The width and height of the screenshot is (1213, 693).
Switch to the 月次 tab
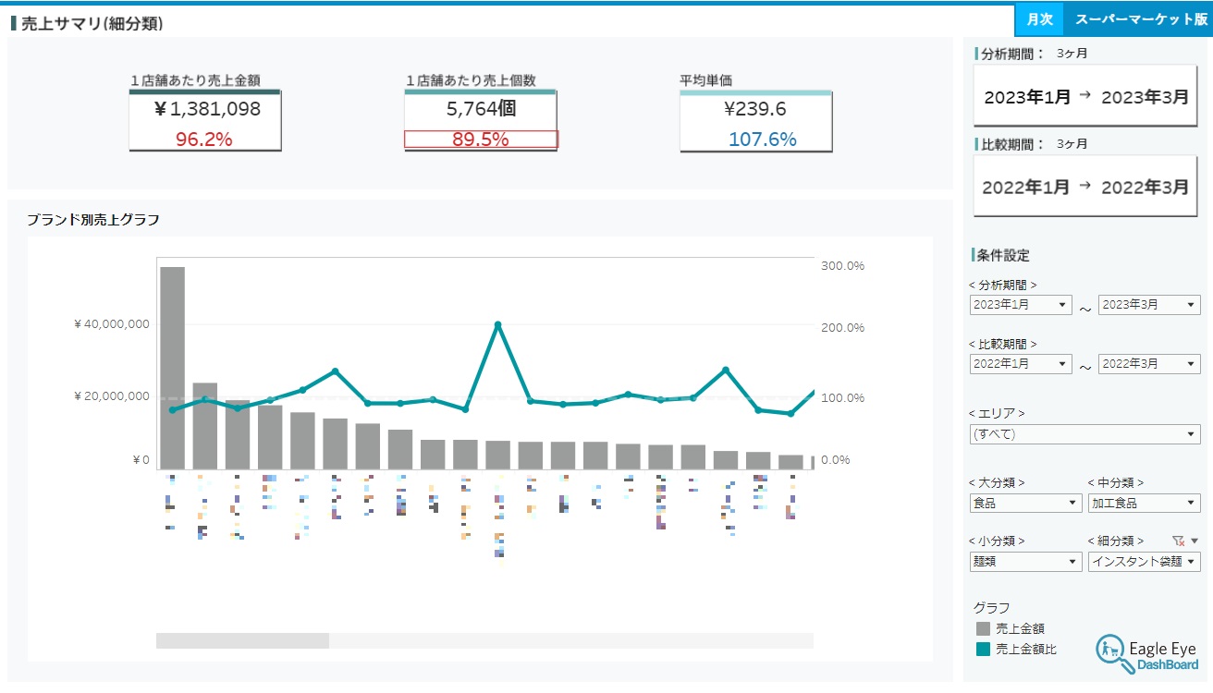coord(1039,18)
